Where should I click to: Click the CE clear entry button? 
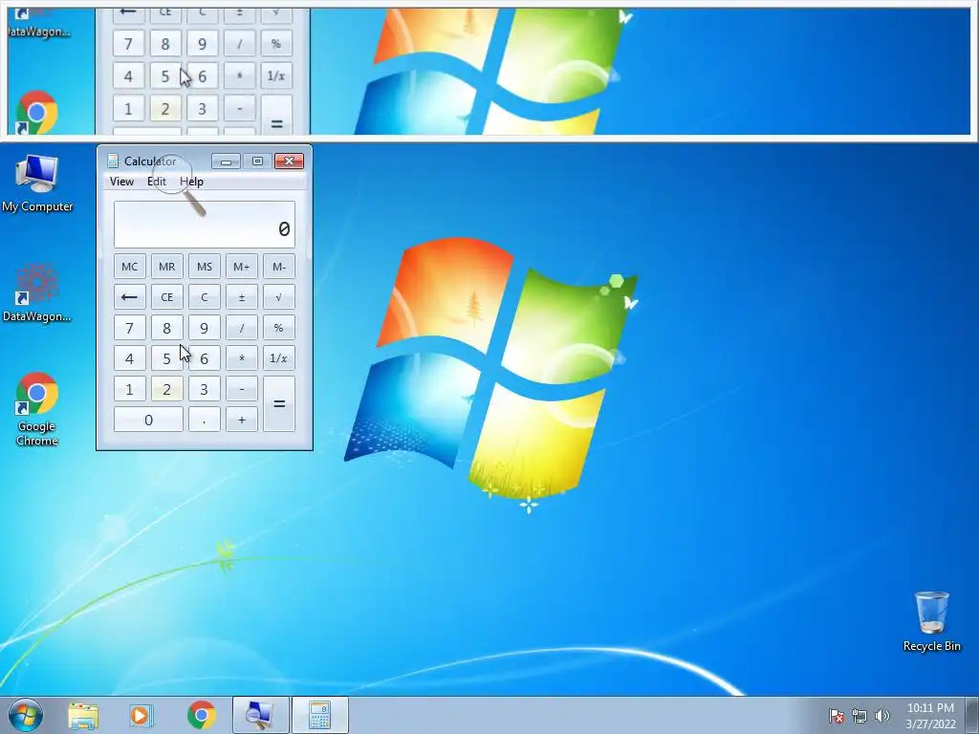pyautogui.click(x=166, y=297)
